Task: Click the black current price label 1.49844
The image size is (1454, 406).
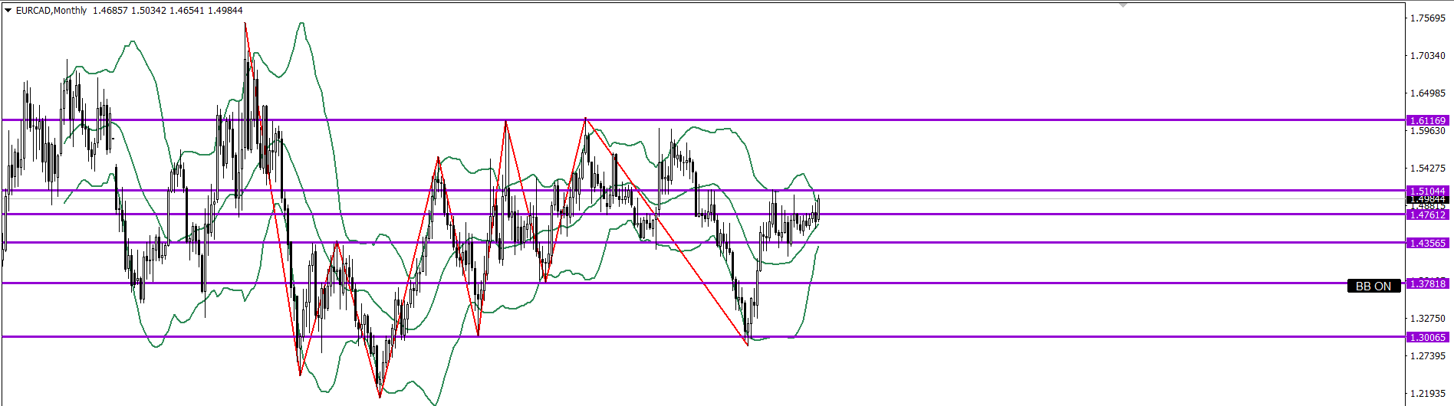Action: tap(1428, 199)
